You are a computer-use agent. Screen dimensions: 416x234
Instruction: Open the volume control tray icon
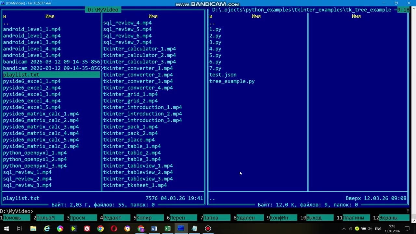click(x=370, y=229)
